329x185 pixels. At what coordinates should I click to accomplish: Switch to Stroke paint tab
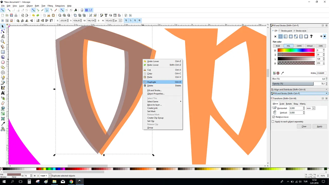click(285, 31)
